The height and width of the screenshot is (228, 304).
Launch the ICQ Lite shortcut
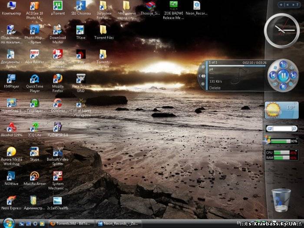(34, 130)
